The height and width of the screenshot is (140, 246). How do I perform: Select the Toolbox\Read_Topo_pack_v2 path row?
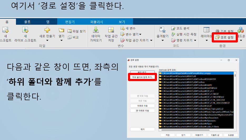click(x=196, y=109)
